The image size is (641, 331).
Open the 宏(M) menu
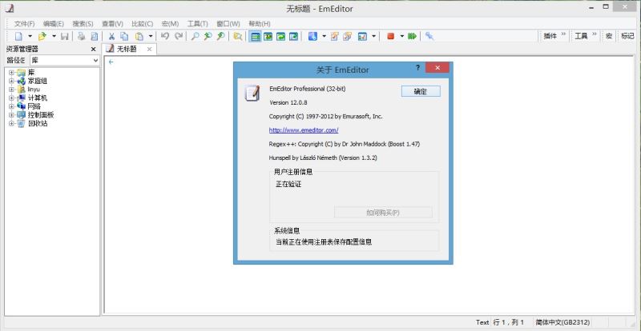point(170,24)
